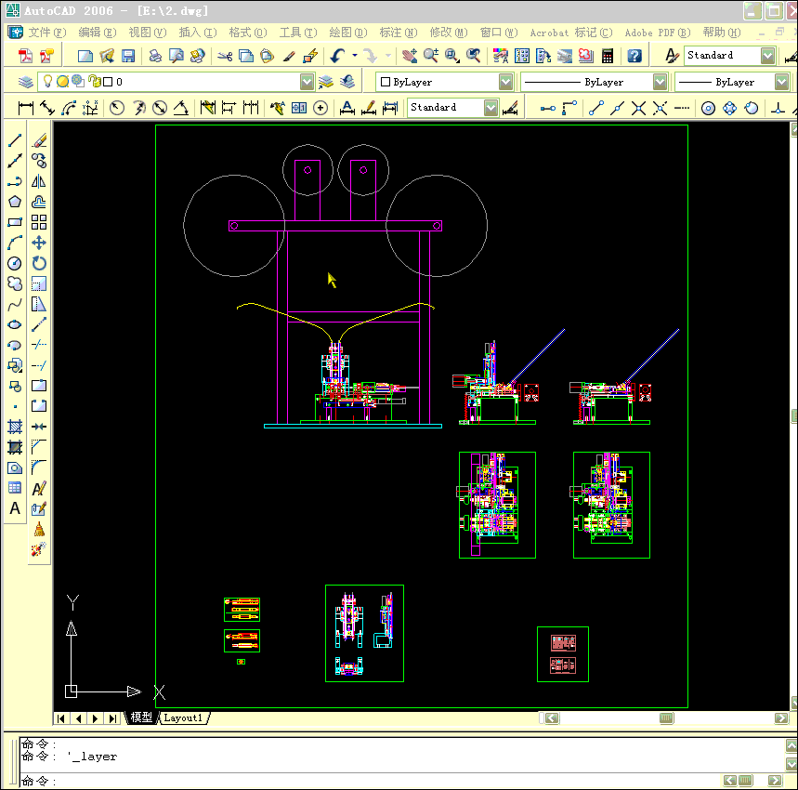The image size is (798, 790).
Task: Open the undo history dropdown arrow
Action: pyautogui.click(x=355, y=56)
